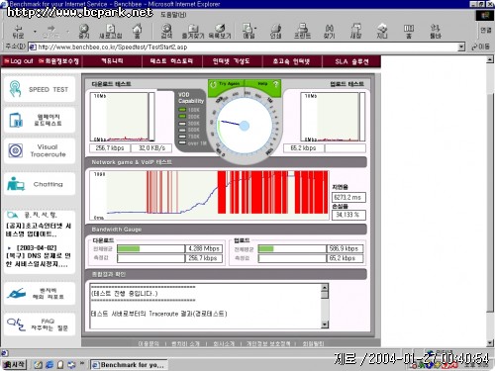
Task: Click scroll-down arrow of results text box
Action: pyautogui.click(x=325, y=325)
